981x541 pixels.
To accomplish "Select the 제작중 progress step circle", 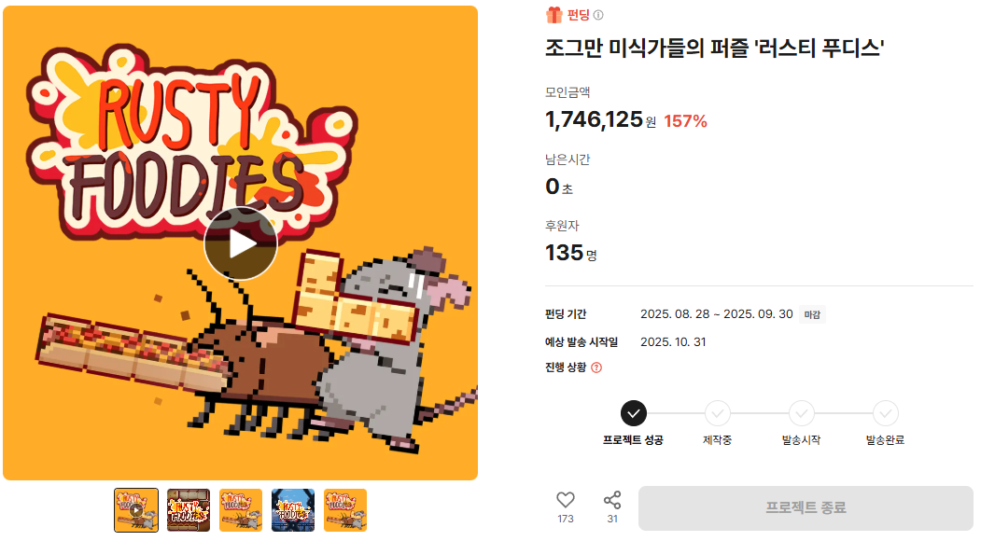I will 718,413.
